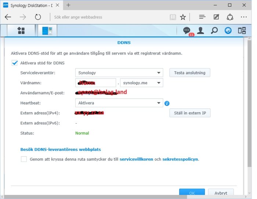
Task: Open the blue resource monitor gauge icon
Action: click(228, 31)
